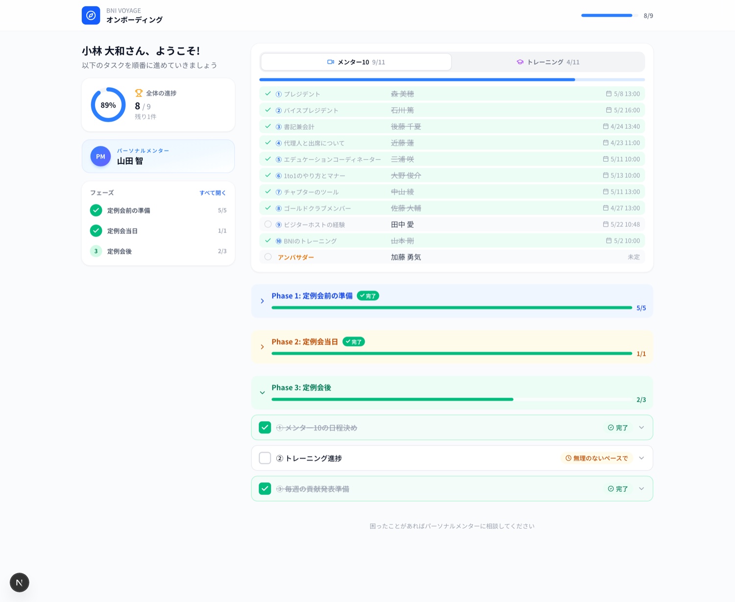This screenshot has height=602, width=735.
Task: Collapse Phase 3: 定例会後 chevron
Action: [262, 393]
